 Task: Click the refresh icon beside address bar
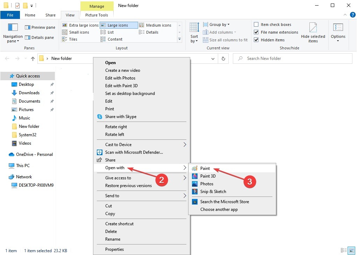(223, 58)
